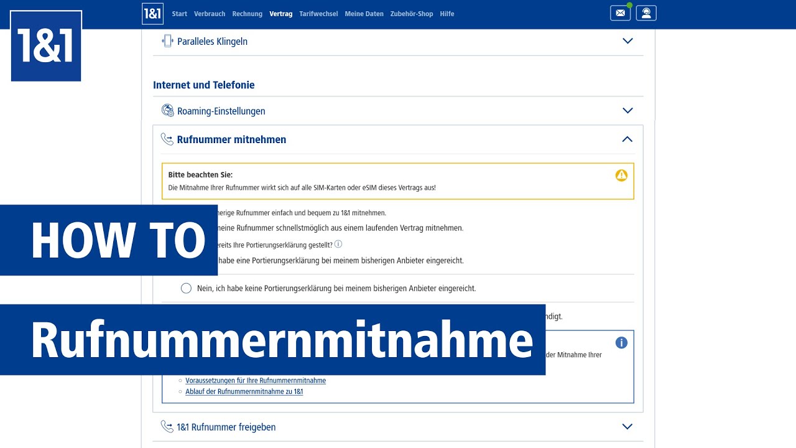This screenshot has width=796, height=448.
Task: Click the 1&1 Rufnummer freigeben label
Action: coord(226,427)
